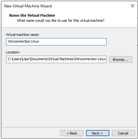The image size is (138, 139).
Task: Click the "C:" drive portion of Location path
Action: (10, 59)
